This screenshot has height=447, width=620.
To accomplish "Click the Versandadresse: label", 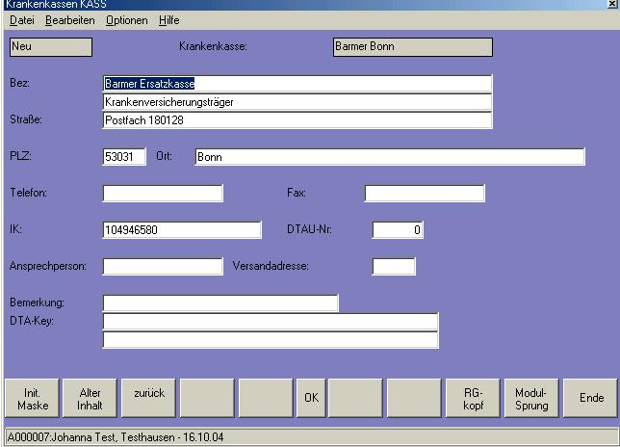I will 271,266.
